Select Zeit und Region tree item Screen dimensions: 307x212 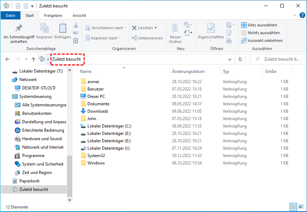tap(37, 173)
